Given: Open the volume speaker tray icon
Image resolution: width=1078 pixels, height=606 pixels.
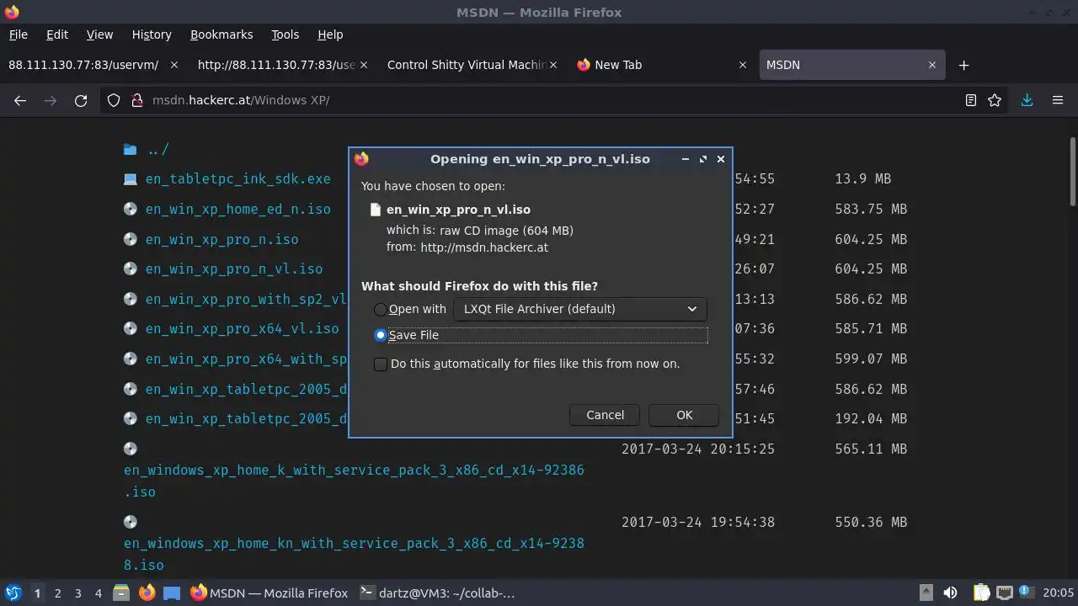Looking at the screenshot, I should point(950,593).
